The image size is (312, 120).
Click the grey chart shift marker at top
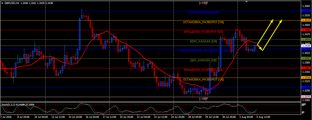coord(247,2)
